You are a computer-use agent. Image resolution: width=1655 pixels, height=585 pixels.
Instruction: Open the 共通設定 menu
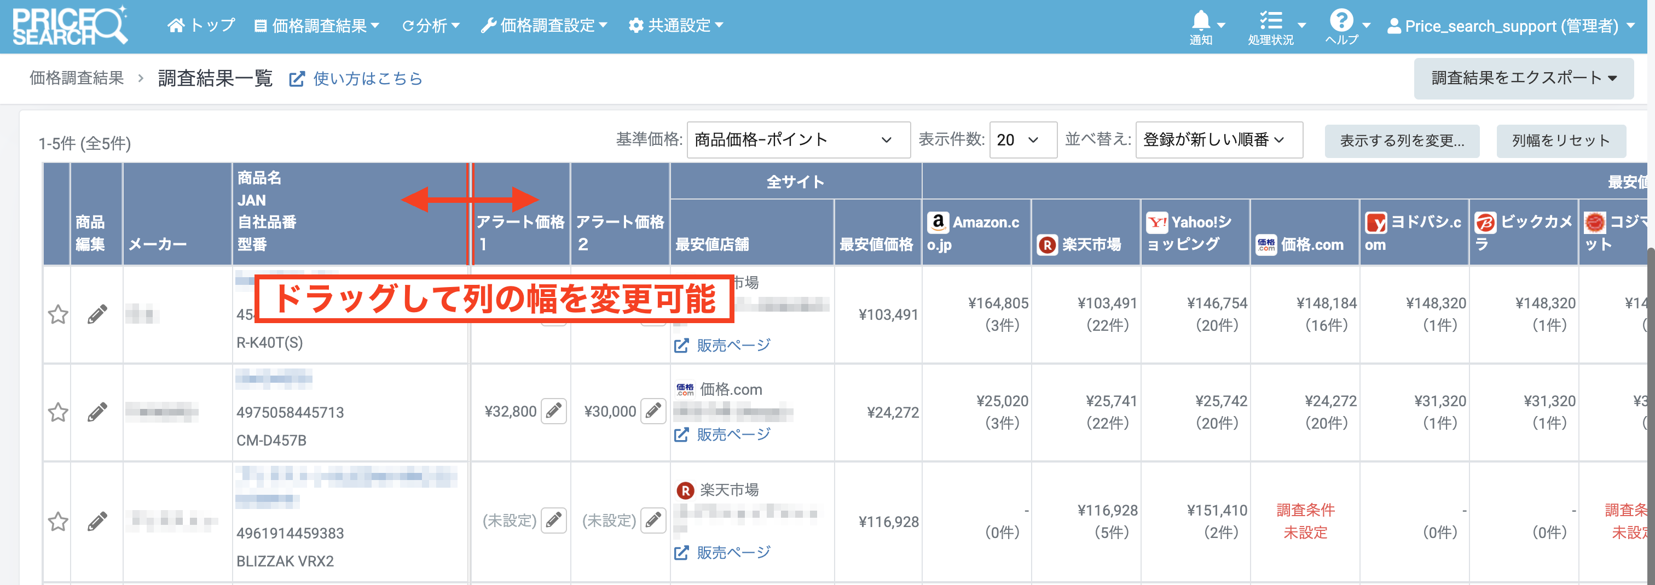tap(676, 26)
